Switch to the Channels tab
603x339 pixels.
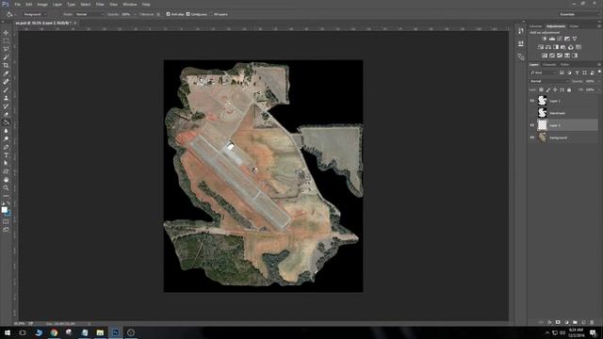point(549,65)
